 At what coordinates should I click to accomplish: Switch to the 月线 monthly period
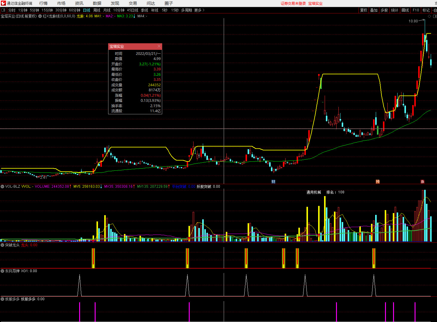click(107, 10)
